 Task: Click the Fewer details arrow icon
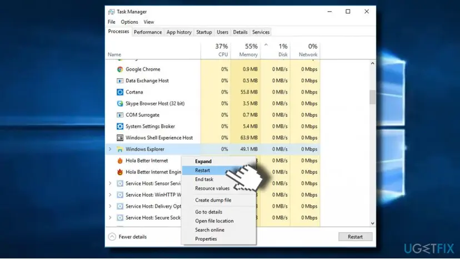point(112,237)
